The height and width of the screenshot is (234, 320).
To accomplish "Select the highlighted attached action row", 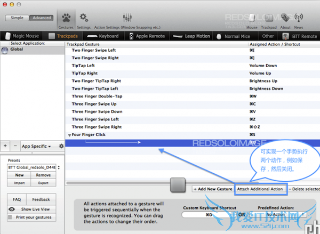I will [193, 143].
